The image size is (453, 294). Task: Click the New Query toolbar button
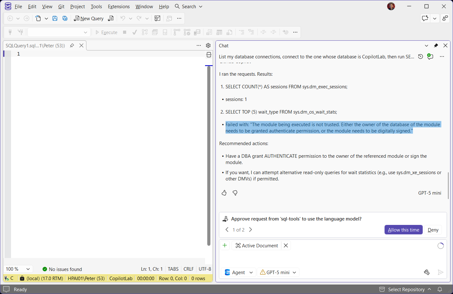(89, 18)
